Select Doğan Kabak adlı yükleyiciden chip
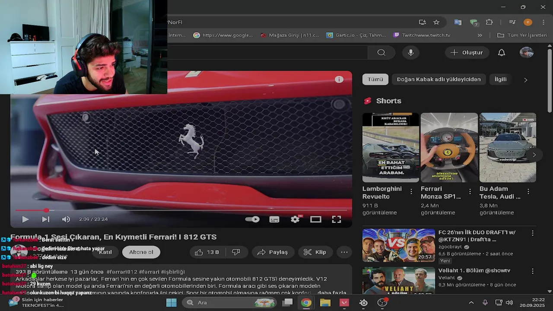 439,79
